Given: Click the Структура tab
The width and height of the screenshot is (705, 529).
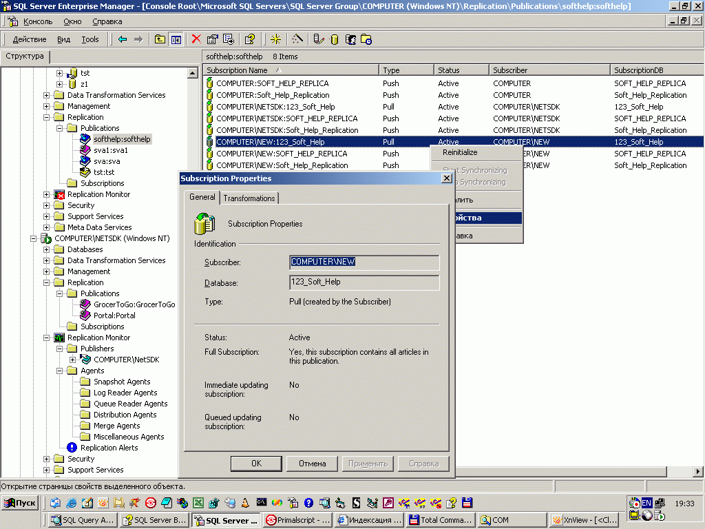Looking at the screenshot, I should (x=25, y=56).
